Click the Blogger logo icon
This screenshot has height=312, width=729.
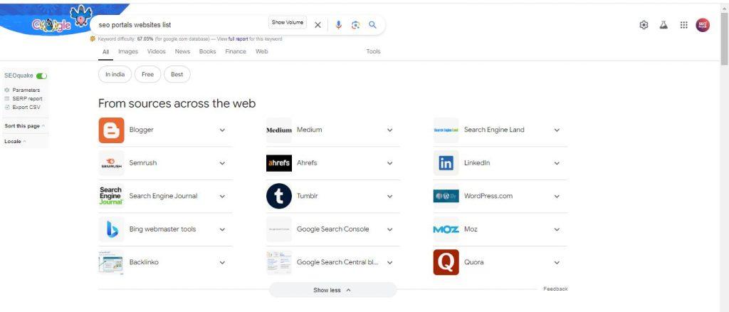click(x=112, y=130)
